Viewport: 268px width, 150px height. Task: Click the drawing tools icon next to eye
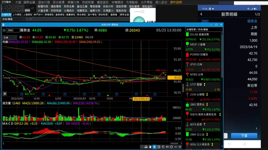[163, 147]
